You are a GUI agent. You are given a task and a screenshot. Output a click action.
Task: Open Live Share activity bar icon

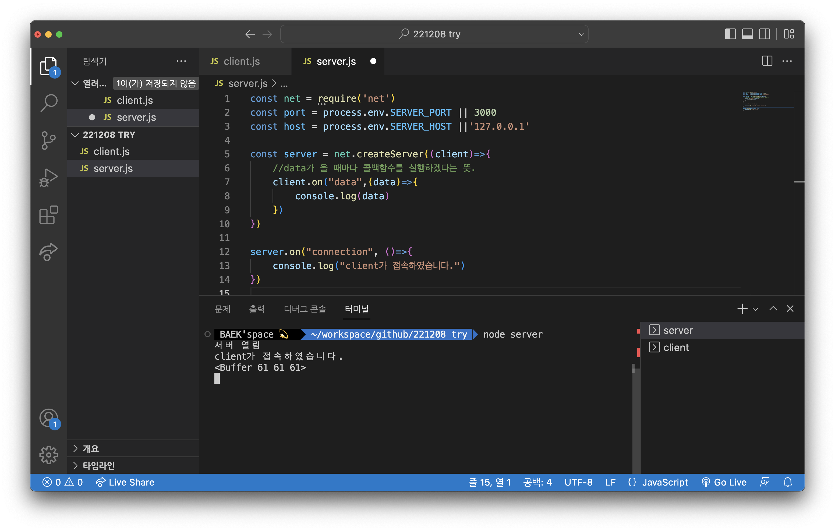pyautogui.click(x=48, y=252)
